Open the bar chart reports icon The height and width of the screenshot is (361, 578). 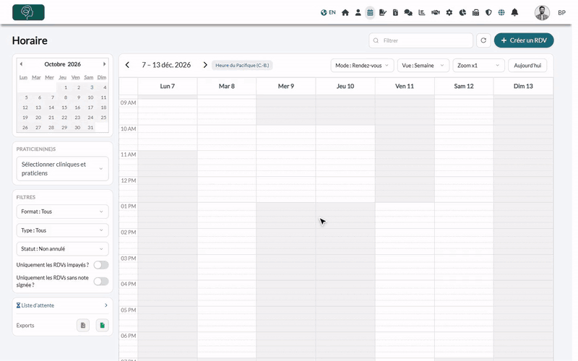(422, 12)
